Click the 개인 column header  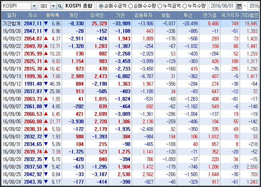(x=74, y=15)
